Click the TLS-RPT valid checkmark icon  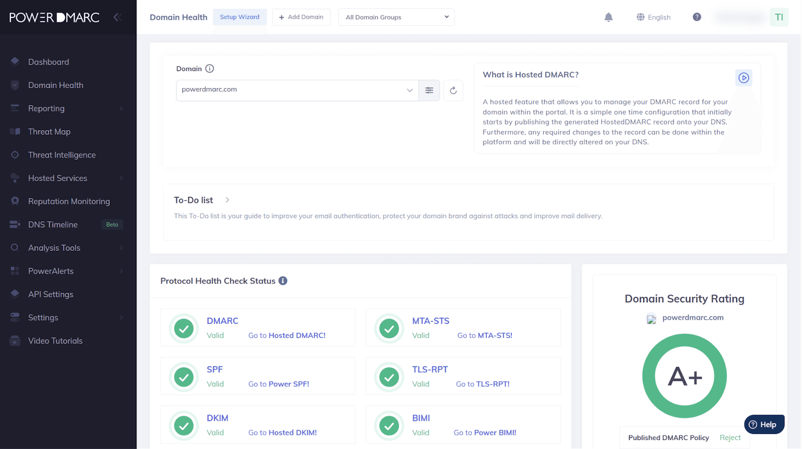pos(389,377)
